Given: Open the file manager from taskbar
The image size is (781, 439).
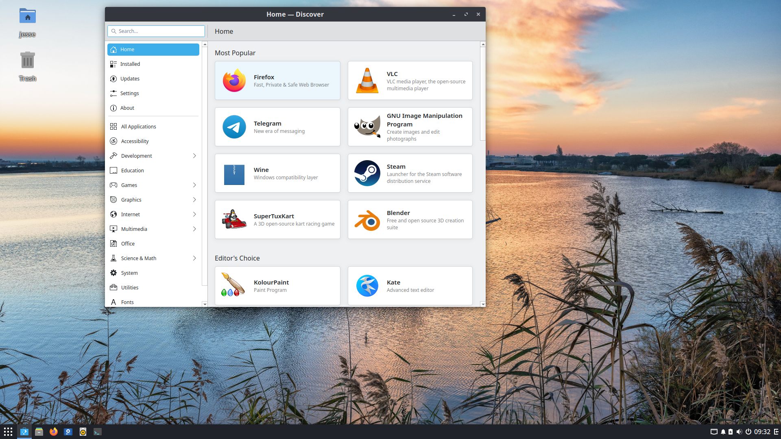Looking at the screenshot, I should pyautogui.click(x=39, y=432).
